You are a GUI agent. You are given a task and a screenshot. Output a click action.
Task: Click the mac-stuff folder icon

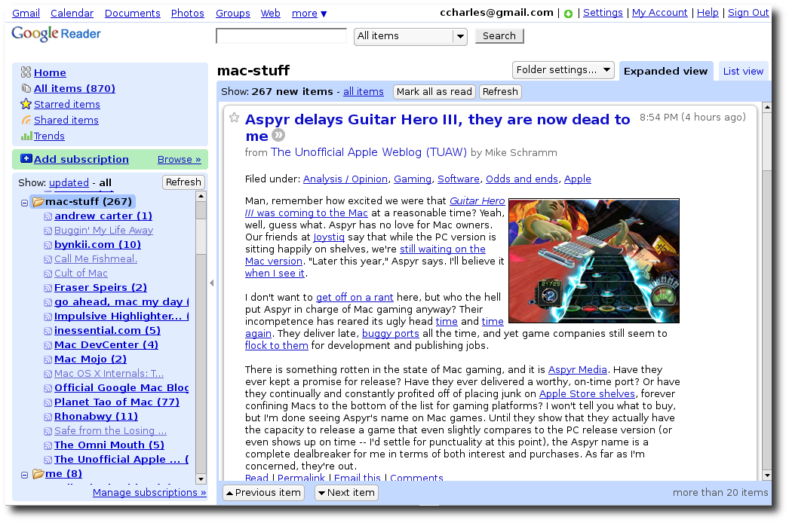[x=38, y=202]
